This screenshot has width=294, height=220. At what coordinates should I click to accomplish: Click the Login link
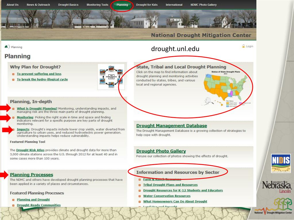click(x=249, y=46)
